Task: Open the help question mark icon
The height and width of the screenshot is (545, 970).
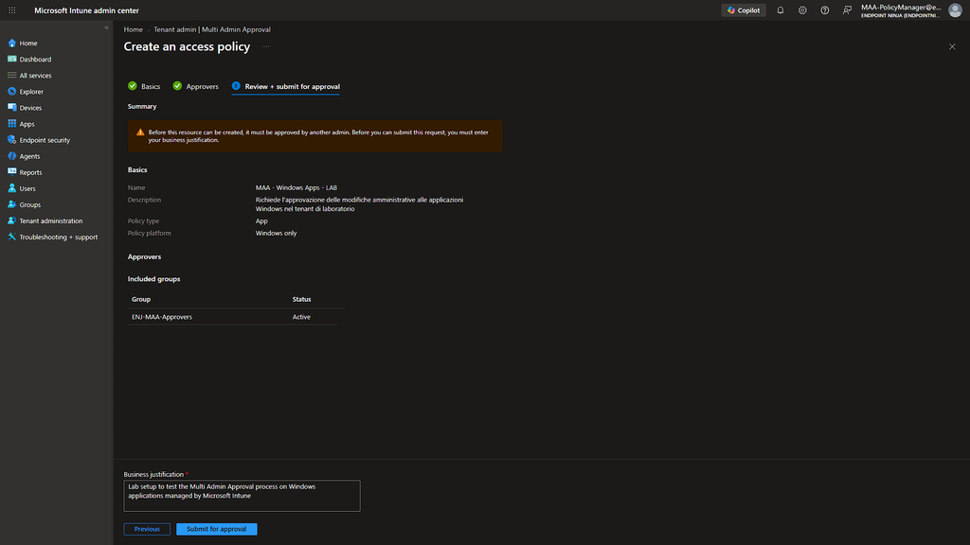Action: 825,10
